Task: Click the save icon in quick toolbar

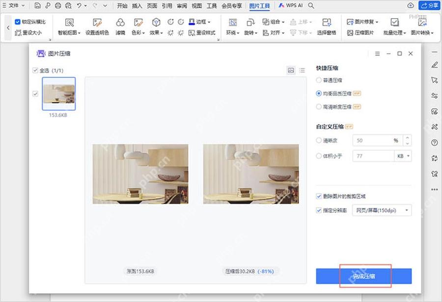Action: (37, 5)
